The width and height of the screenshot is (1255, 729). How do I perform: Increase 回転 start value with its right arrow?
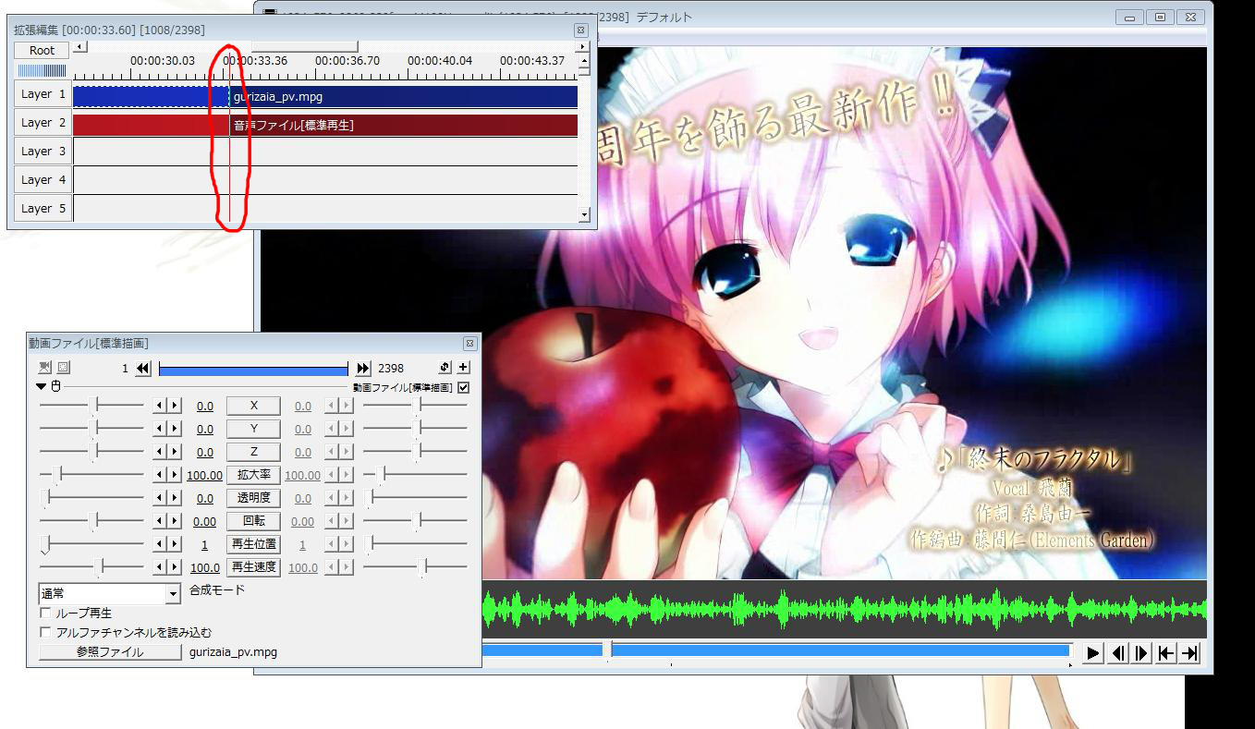click(174, 521)
